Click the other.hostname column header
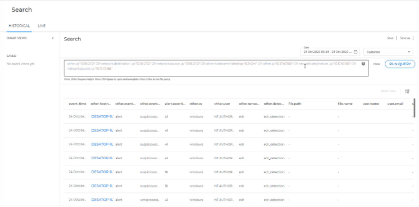This screenshot has width=419, height=207. pos(101,103)
